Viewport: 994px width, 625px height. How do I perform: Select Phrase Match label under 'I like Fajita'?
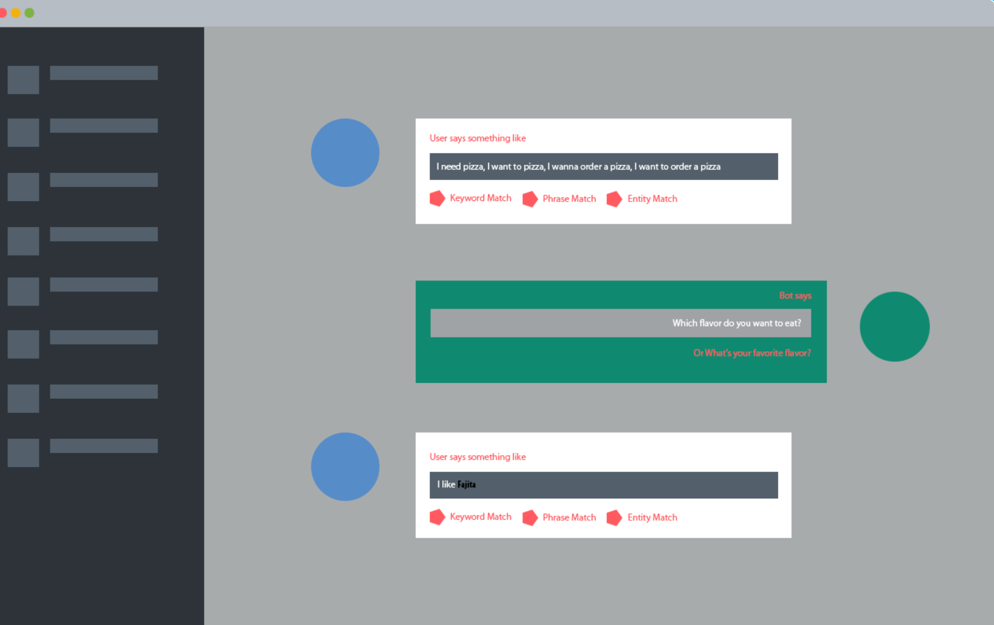click(x=569, y=517)
